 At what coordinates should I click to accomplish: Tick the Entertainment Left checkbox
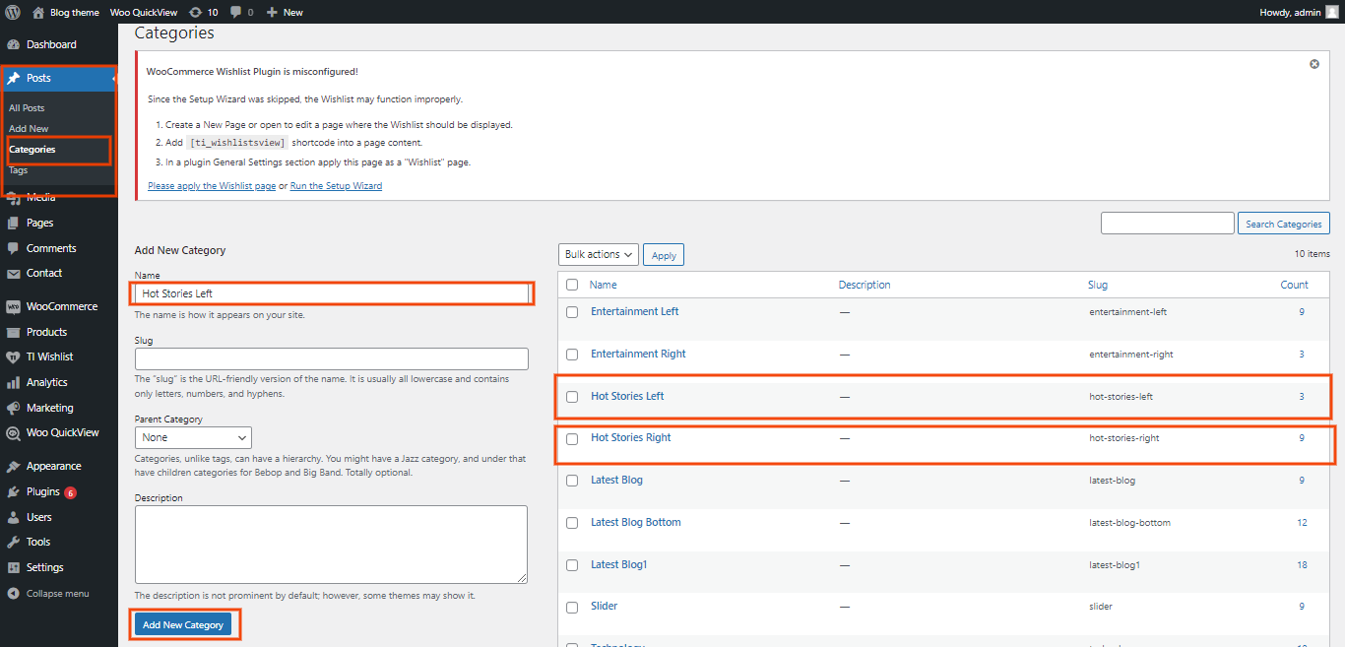click(x=572, y=312)
